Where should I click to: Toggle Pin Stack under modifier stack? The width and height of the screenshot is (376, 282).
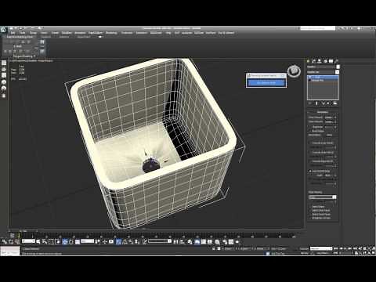pos(310,103)
